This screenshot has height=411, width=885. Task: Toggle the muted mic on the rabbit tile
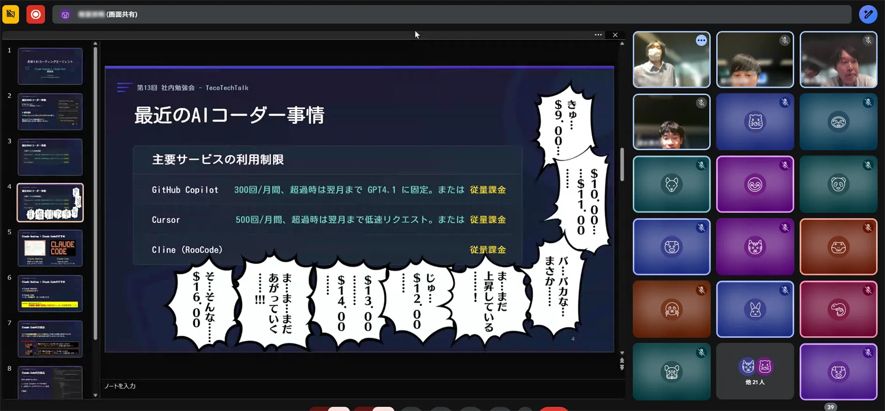[x=785, y=290]
